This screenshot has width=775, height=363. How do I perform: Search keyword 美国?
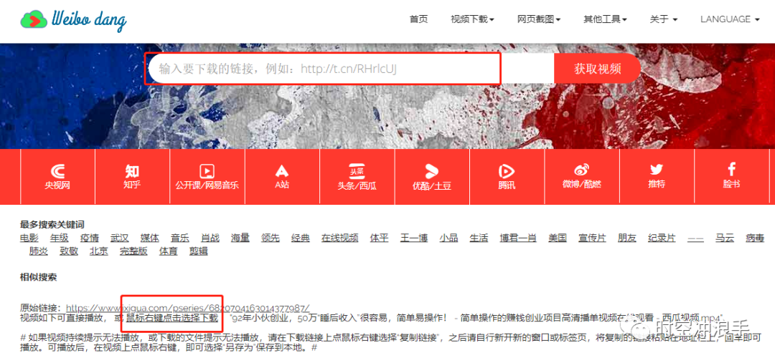pos(558,238)
